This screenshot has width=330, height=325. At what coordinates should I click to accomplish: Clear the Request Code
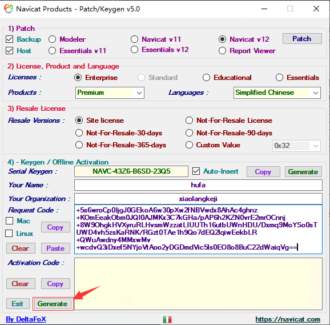pos(21,248)
